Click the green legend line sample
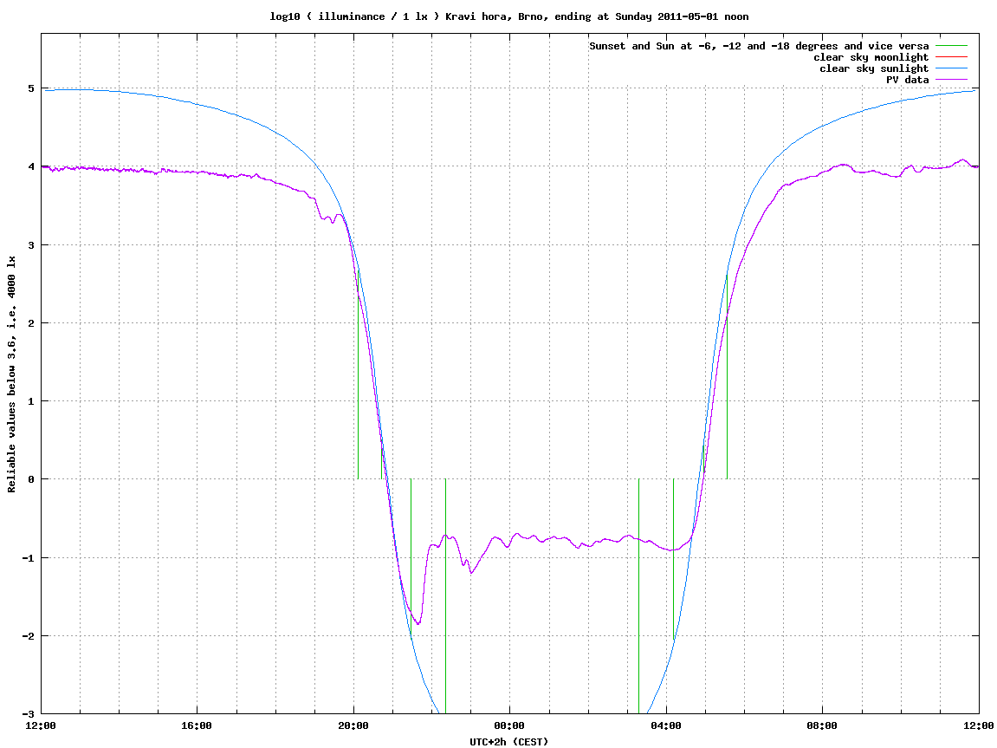The image size is (997, 748). (951, 46)
